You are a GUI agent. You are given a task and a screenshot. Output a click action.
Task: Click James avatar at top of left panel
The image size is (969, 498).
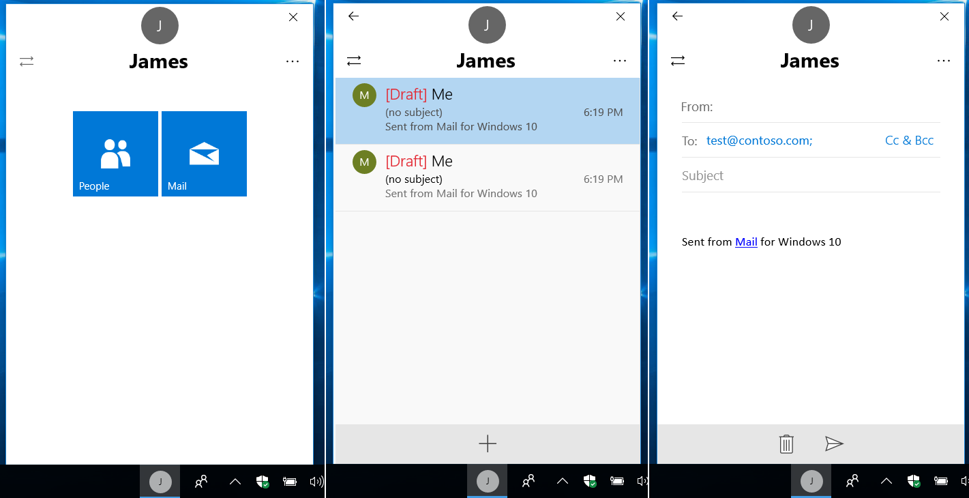pyautogui.click(x=160, y=26)
